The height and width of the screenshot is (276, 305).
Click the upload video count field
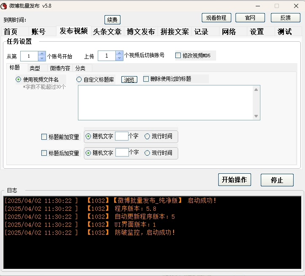click(107, 56)
